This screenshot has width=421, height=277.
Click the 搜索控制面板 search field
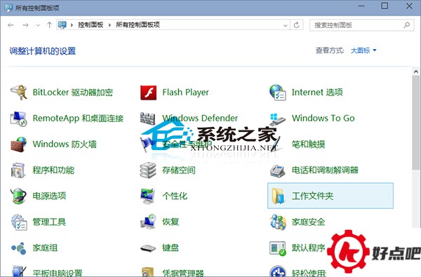point(361,25)
